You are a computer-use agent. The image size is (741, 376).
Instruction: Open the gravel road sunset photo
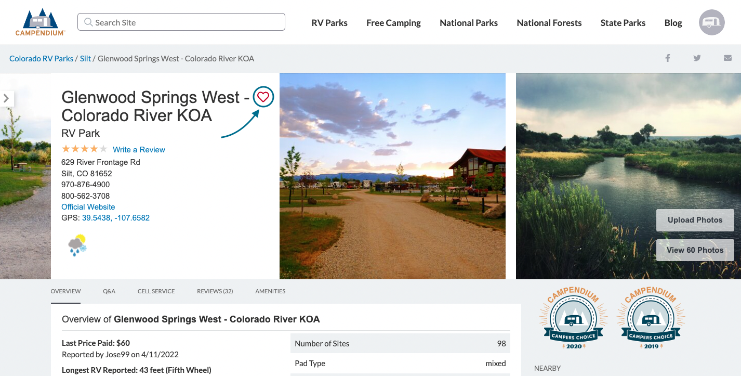coord(392,176)
